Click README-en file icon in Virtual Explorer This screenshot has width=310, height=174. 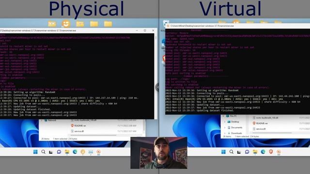coord(254,123)
